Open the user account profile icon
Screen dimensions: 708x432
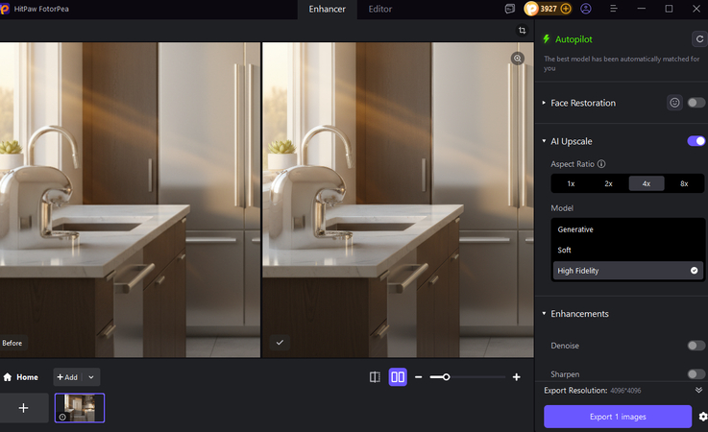tap(586, 9)
